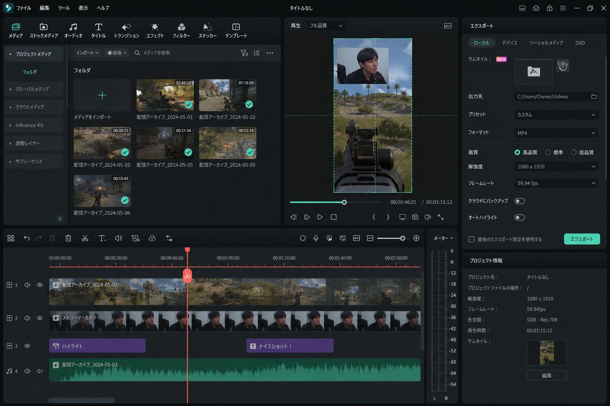610x406 pixels.
Task: Toggle auto highlight (オートハイライト) switch
Action: [x=519, y=217]
